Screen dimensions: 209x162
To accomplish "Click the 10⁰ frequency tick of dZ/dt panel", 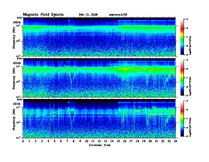I will [x=18, y=123].
